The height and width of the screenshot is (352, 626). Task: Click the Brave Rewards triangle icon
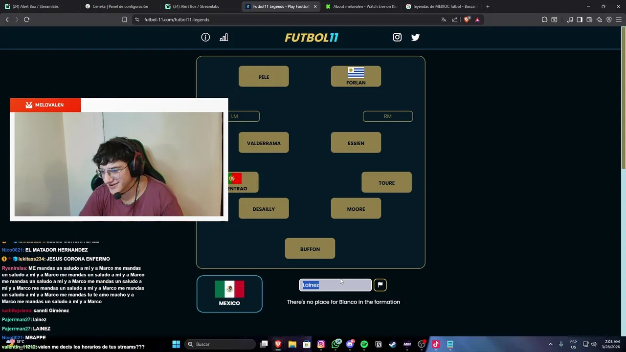[x=477, y=20]
